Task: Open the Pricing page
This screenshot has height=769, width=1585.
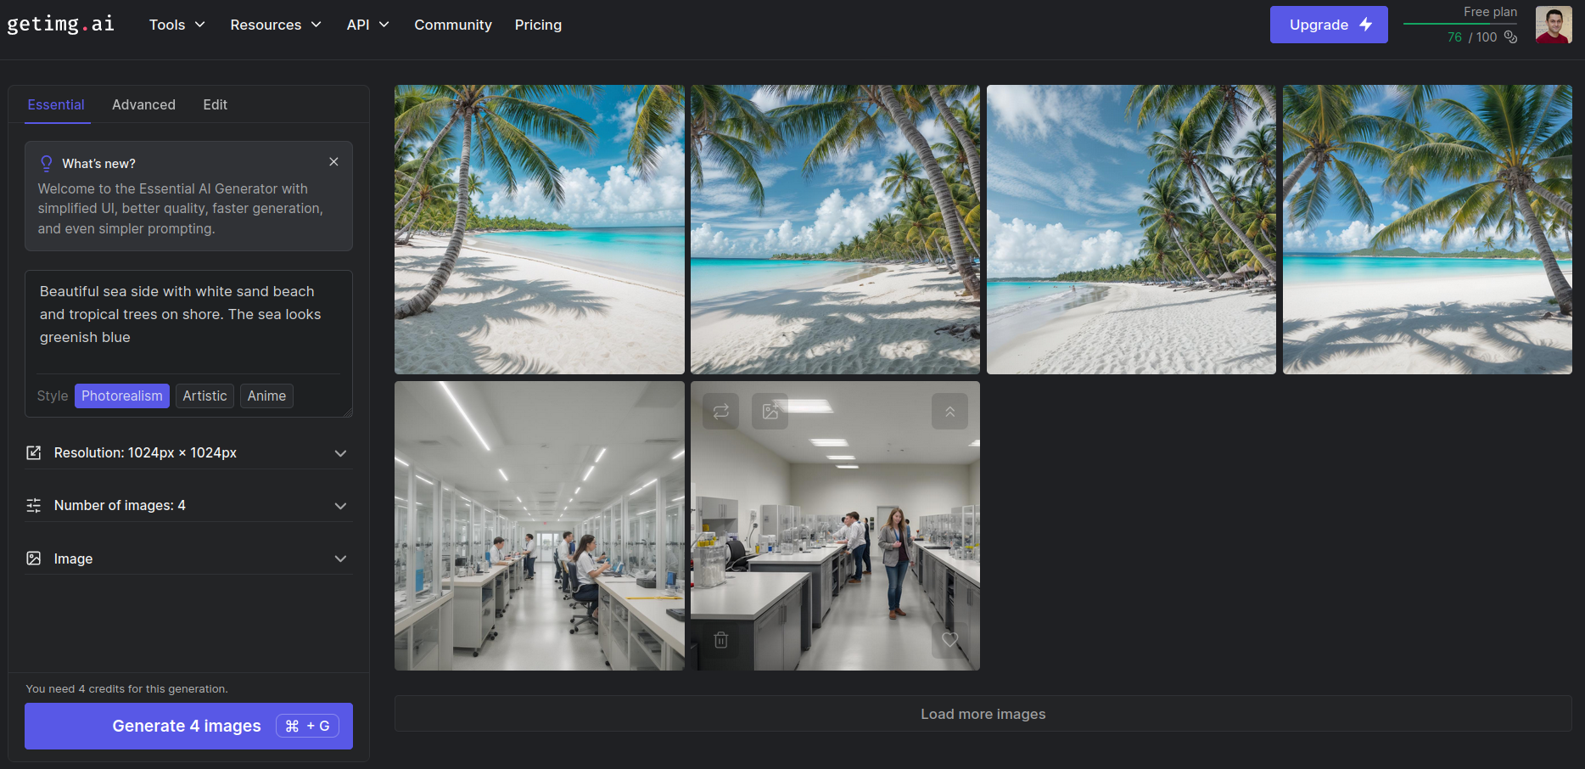Action: click(x=538, y=25)
